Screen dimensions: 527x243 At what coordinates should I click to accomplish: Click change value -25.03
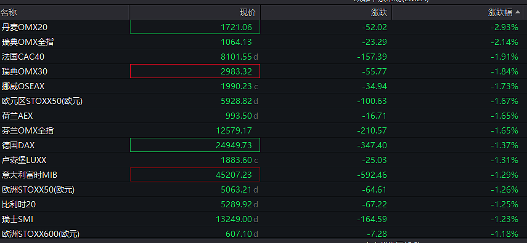pos(374,160)
